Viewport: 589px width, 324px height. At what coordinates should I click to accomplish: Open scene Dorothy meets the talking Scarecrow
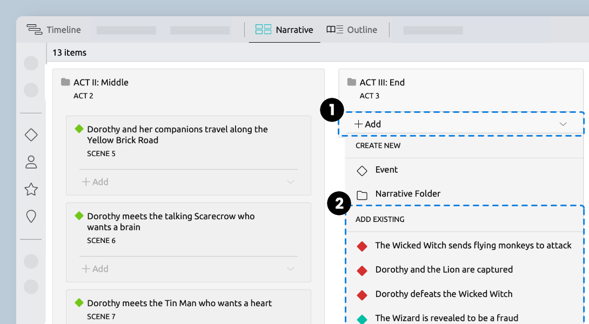[x=171, y=221]
